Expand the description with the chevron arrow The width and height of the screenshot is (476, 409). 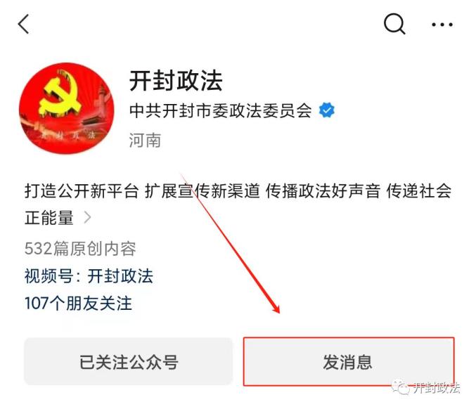[x=87, y=217]
